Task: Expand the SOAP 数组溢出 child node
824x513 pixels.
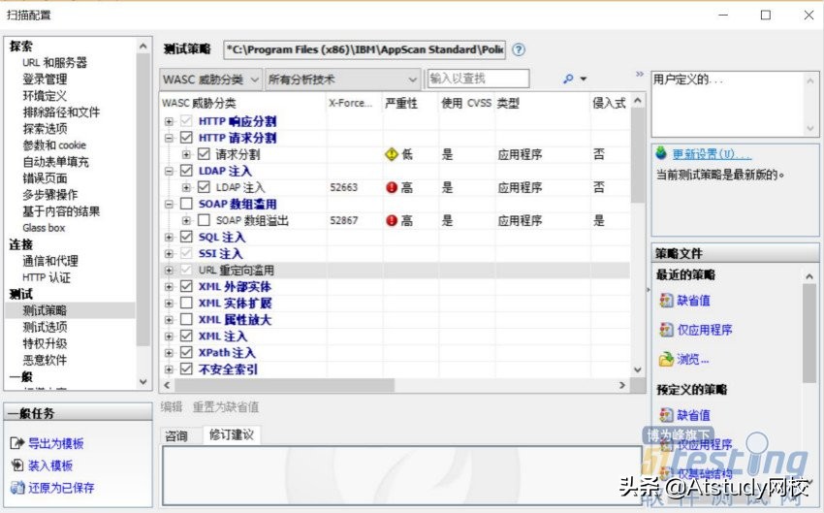Action: 186,221
